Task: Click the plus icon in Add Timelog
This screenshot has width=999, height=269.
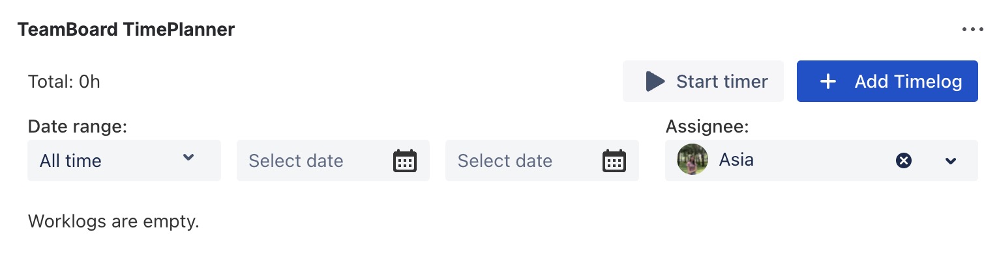Action: click(828, 81)
